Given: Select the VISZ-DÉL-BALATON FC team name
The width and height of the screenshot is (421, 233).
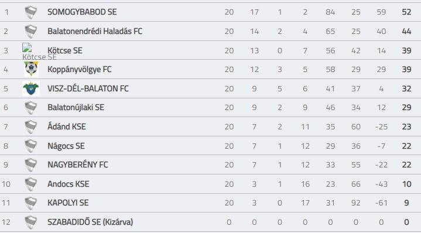Looking at the screenshot, I should (x=88, y=88).
